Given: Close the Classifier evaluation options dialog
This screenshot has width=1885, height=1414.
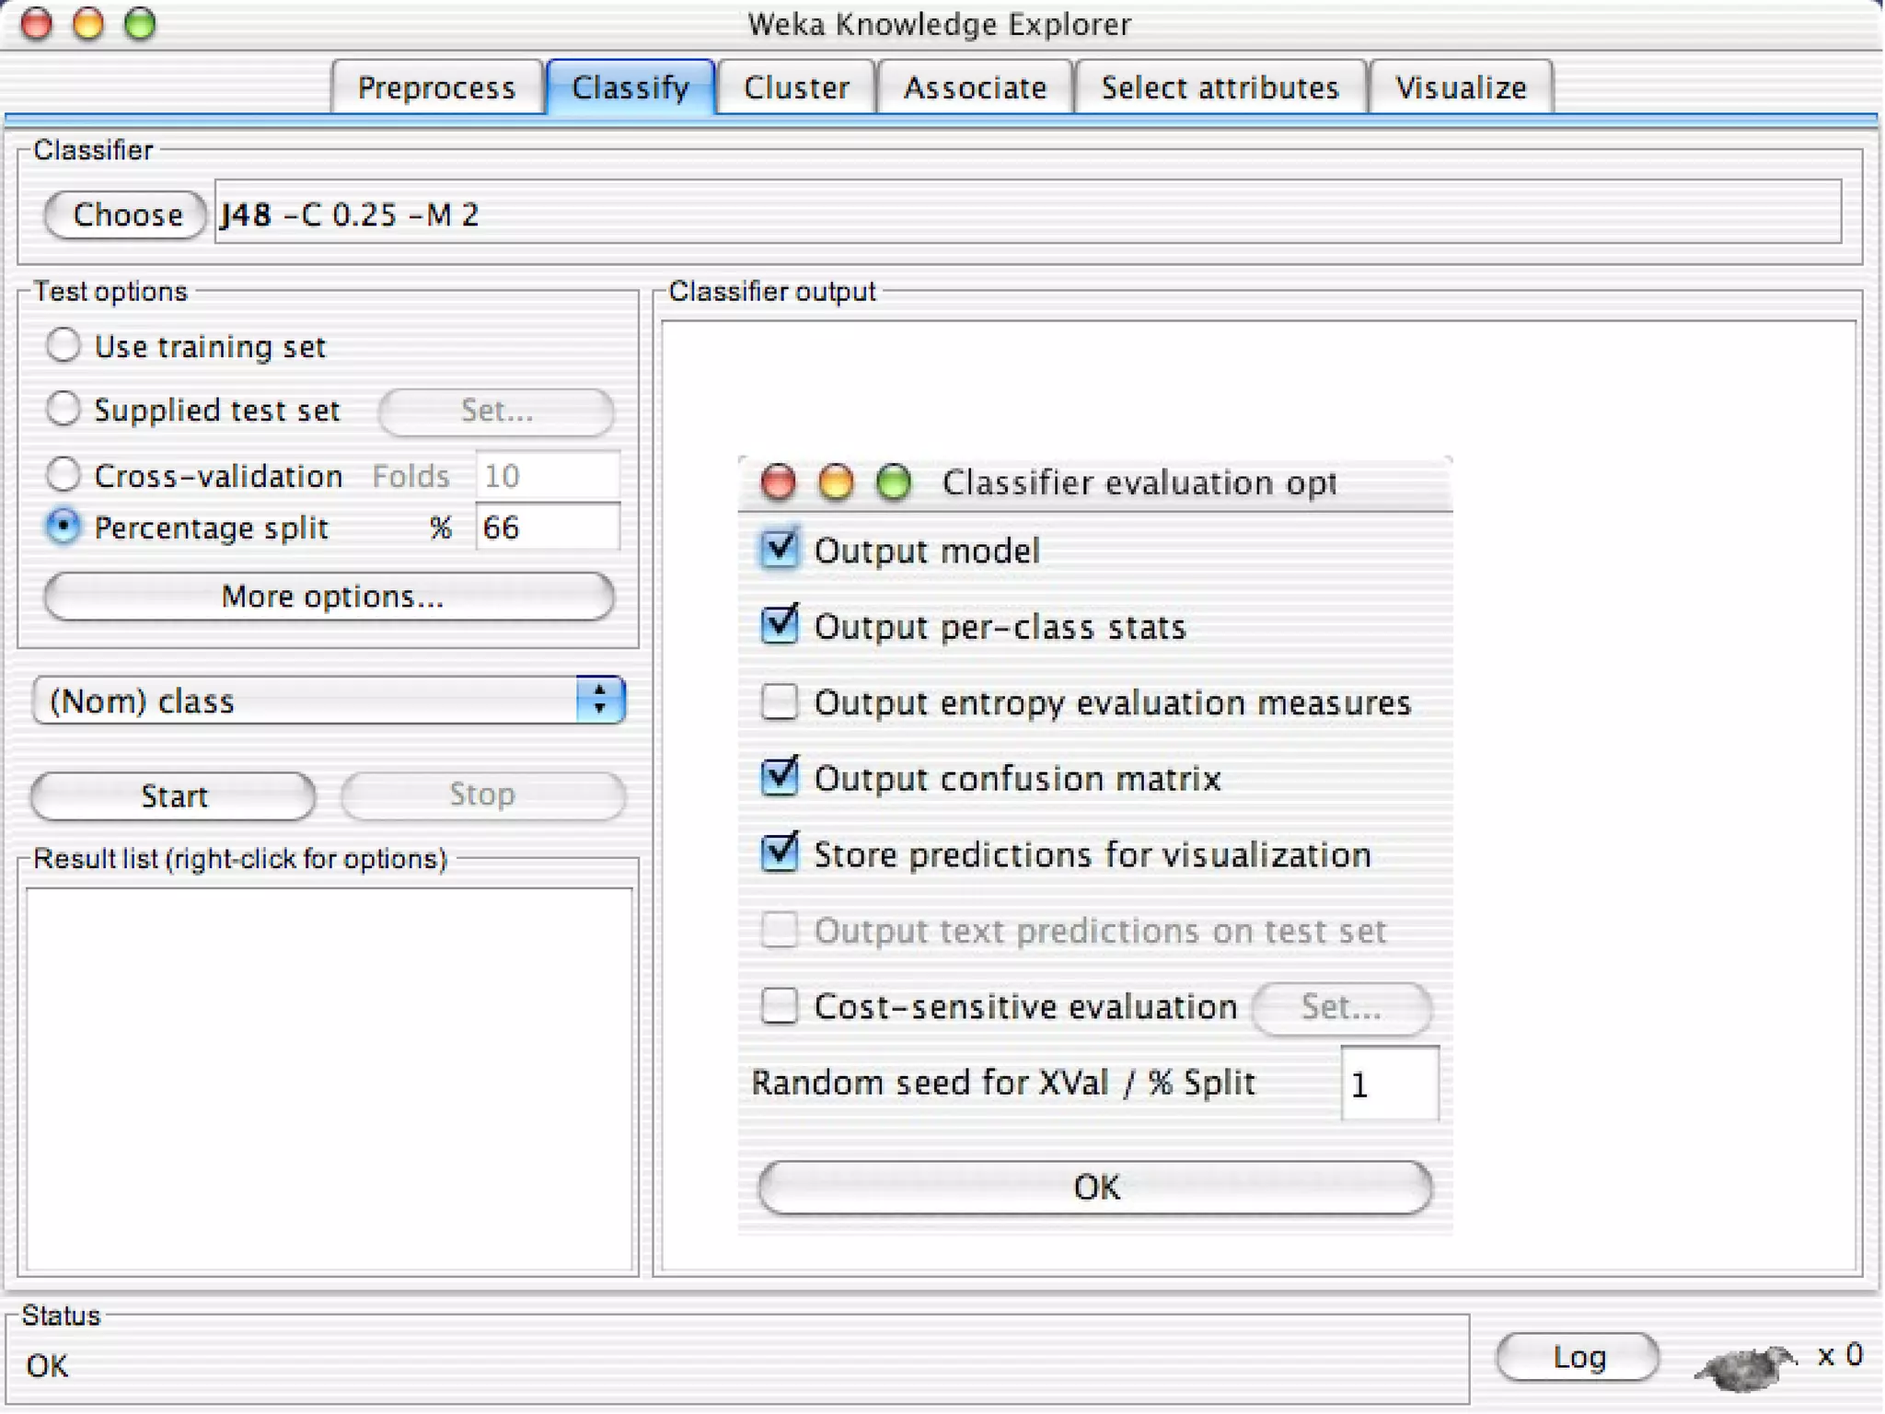Looking at the screenshot, I should pos(778,482).
